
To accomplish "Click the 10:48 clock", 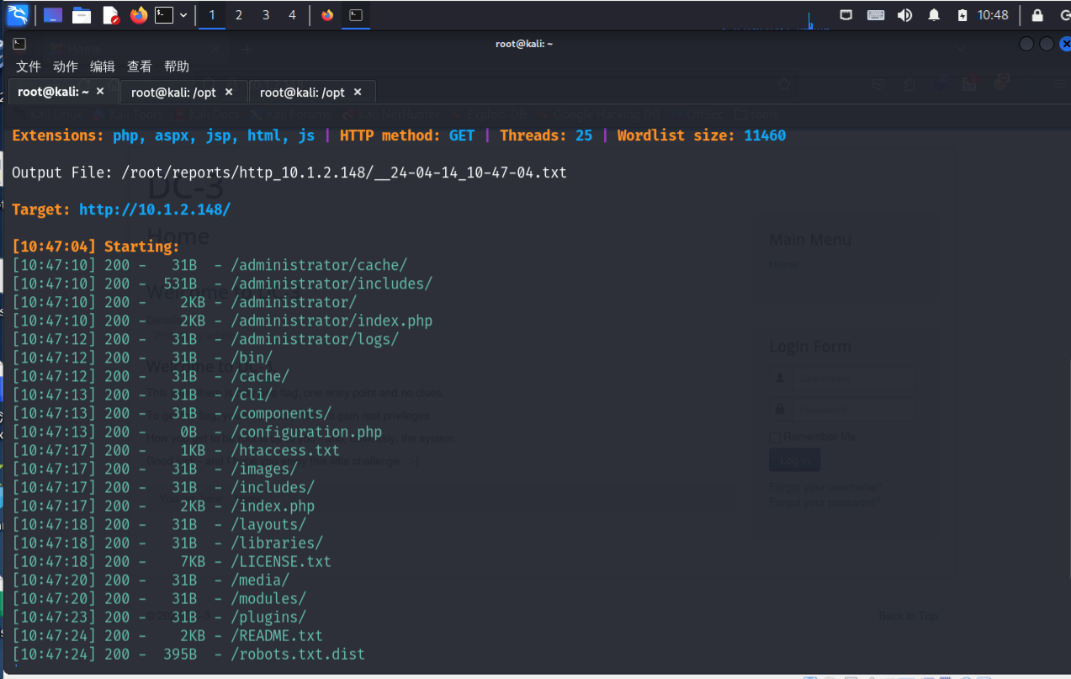I will pos(993,15).
